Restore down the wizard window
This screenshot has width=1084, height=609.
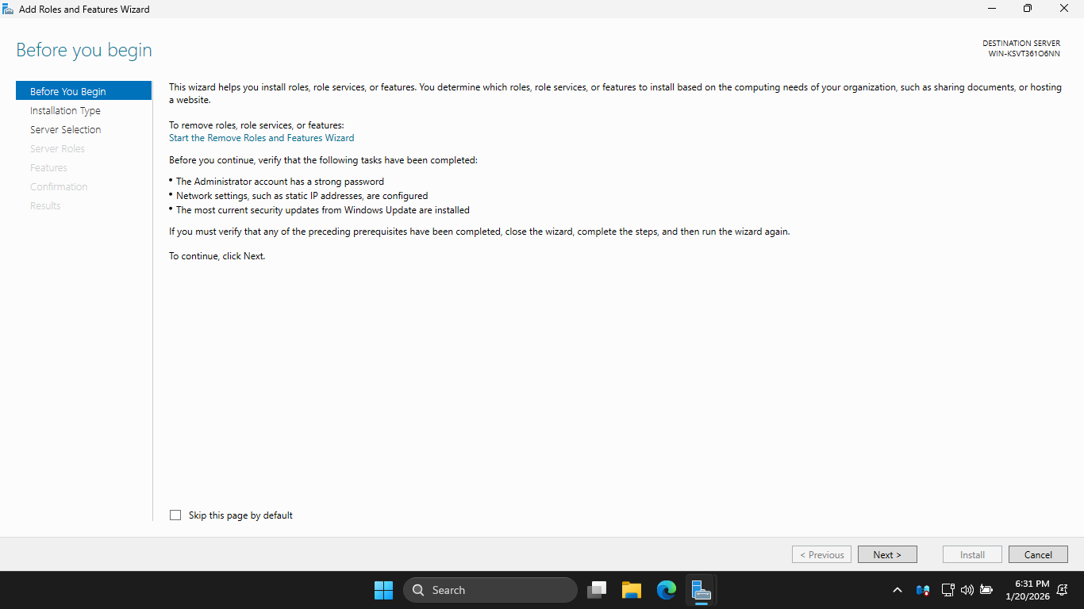coord(1028,9)
